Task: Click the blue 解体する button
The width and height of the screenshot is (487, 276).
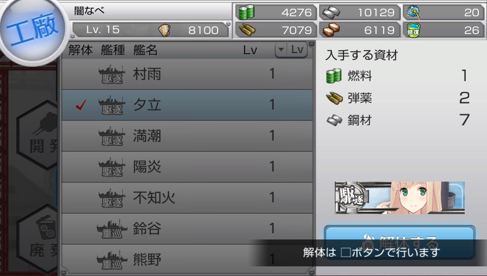Action: coord(400,241)
